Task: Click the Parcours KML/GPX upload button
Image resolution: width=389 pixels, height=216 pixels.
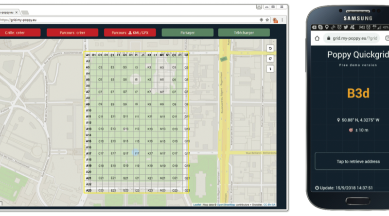Action: pyautogui.click(x=130, y=33)
